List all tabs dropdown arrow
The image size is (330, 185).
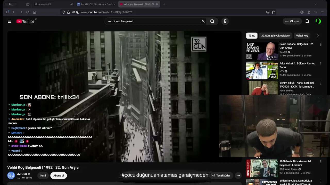point(316,4)
